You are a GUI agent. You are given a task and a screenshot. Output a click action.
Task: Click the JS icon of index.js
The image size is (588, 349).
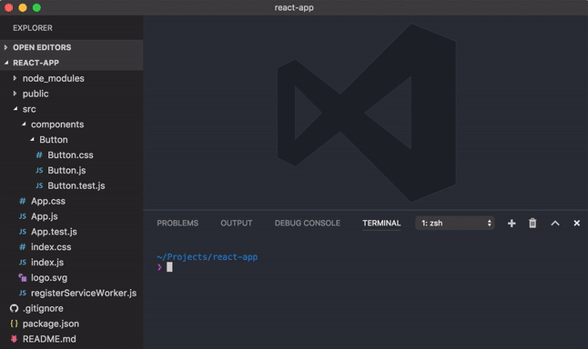[23, 263]
